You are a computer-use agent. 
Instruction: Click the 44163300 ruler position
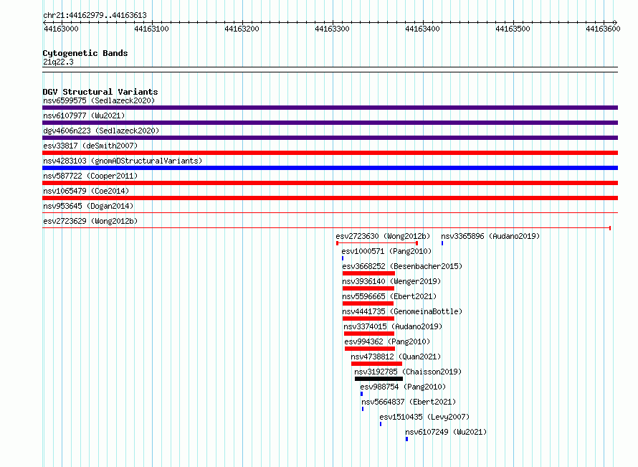point(332,29)
